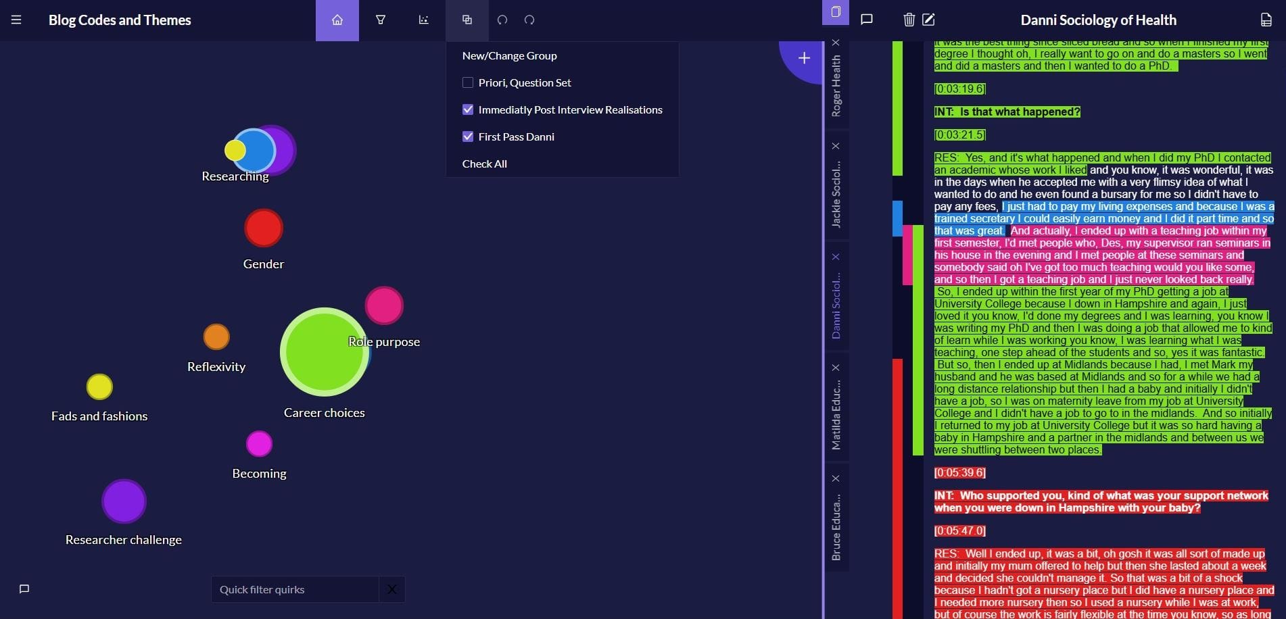Image resolution: width=1286 pixels, height=619 pixels.
Task: Click the home view icon
Action: pyautogui.click(x=337, y=20)
